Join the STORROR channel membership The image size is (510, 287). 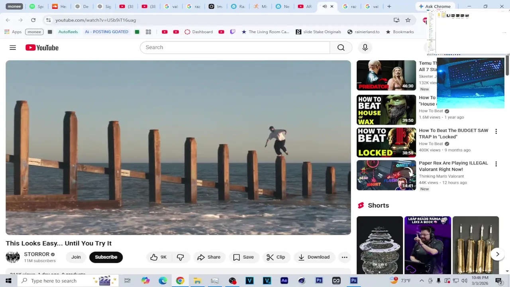tap(76, 257)
